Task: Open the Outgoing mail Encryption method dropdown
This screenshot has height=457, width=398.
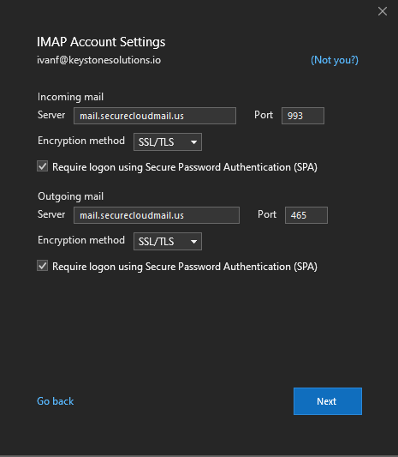Action: point(168,241)
